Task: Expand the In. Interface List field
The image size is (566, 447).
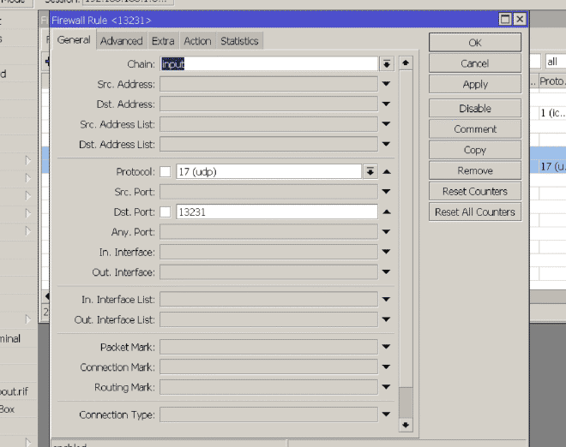Action: tap(386, 299)
